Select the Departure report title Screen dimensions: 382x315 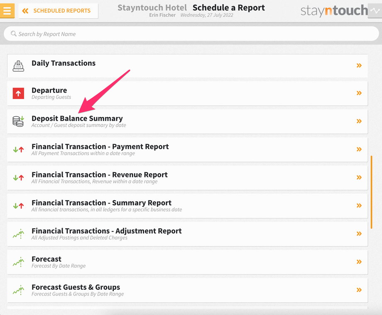[49, 90]
